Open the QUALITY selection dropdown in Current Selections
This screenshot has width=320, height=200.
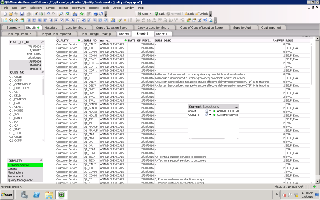[210, 115]
